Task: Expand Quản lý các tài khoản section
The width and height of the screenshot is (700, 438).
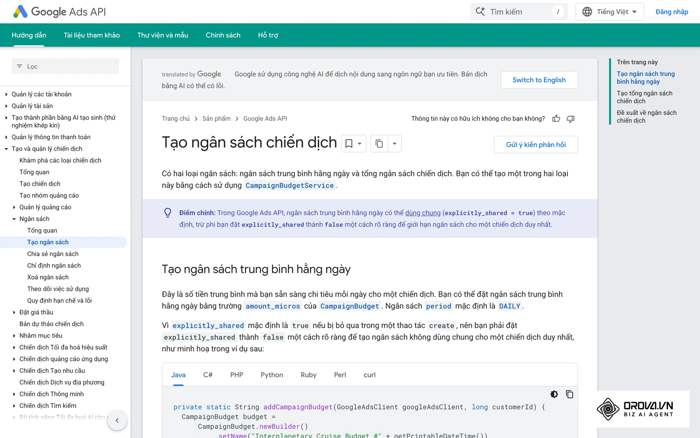Action: (x=6, y=94)
